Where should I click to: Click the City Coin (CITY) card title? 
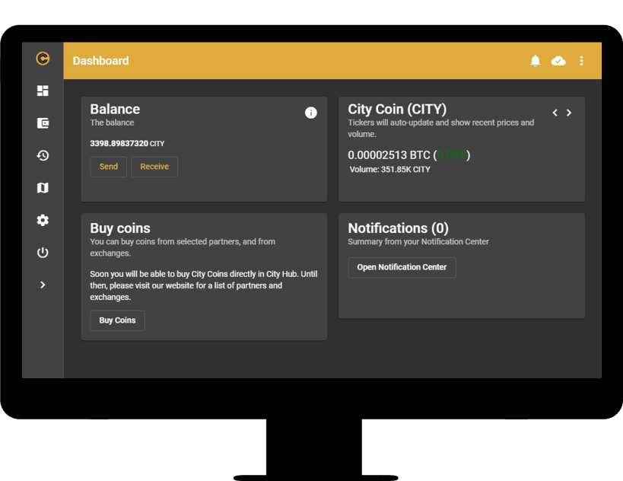pos(397,110)
